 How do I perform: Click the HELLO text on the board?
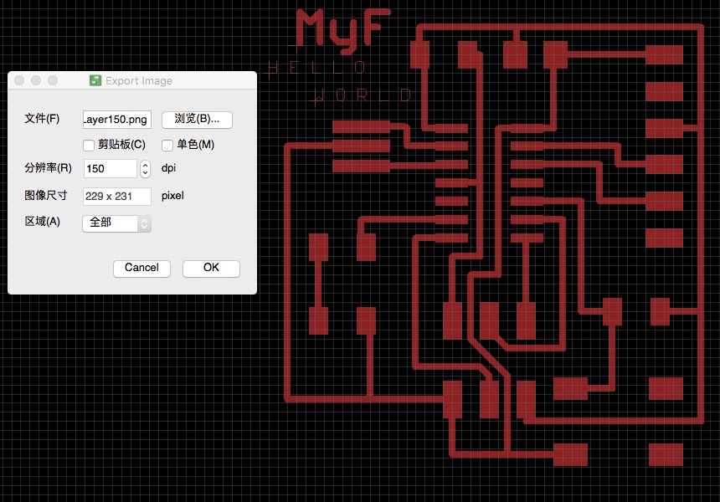click(x=316, y=69)
